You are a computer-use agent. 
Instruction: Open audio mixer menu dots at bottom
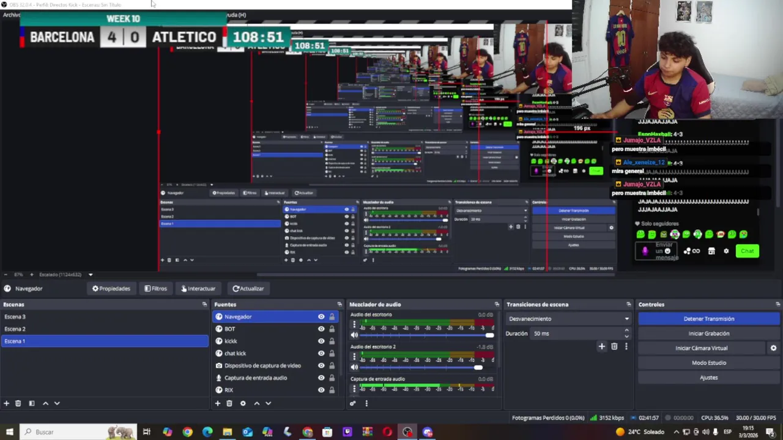(366, 403)
